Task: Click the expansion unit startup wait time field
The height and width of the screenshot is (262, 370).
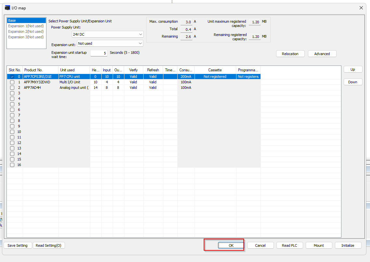Action: pos(99,53)
